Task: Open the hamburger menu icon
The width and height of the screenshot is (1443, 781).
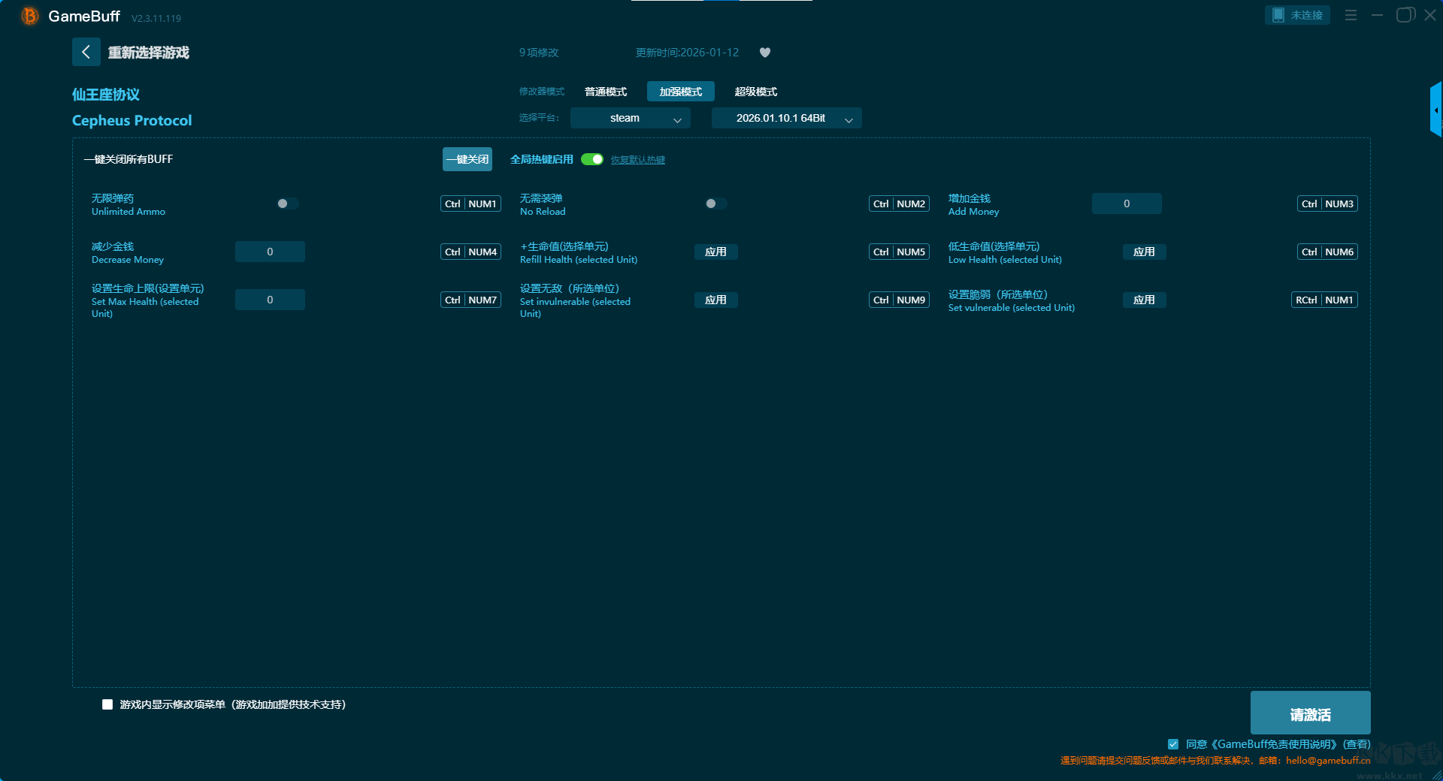Action: pyautogui.click(x=1351, y=15)
